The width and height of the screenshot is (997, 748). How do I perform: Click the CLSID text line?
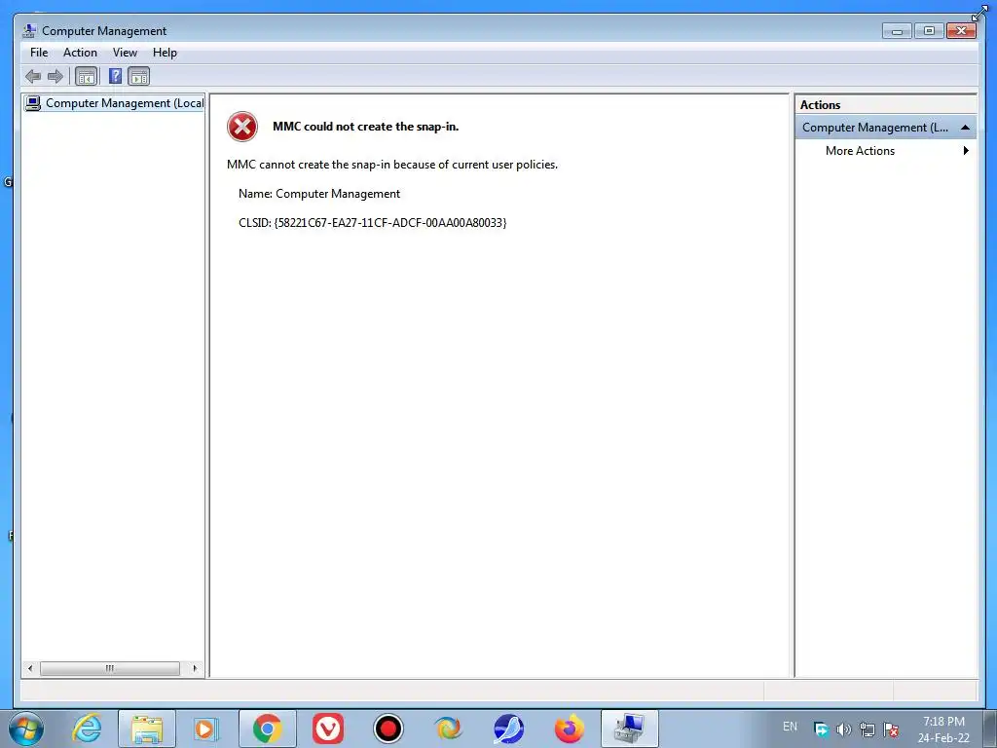tap(373, 223)
